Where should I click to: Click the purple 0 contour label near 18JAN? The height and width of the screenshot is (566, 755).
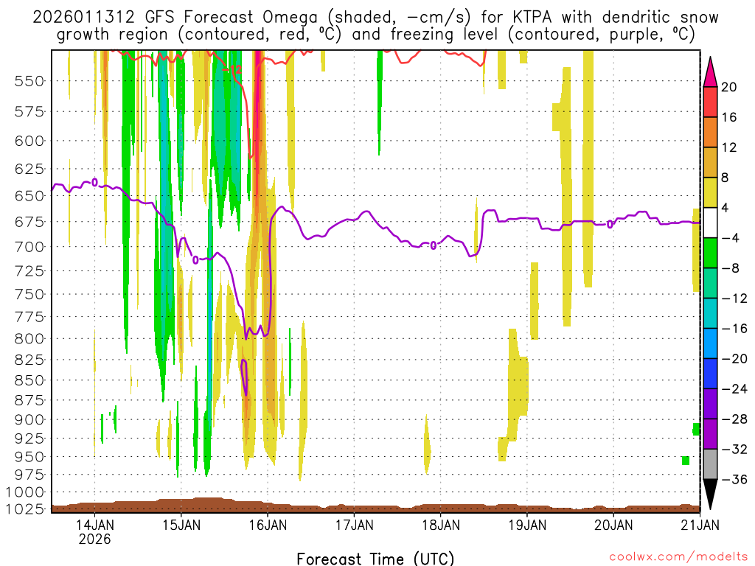coord(434,246)
